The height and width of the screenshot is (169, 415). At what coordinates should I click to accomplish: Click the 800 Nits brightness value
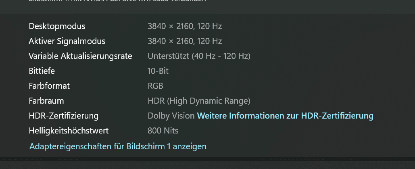(163, 131)
